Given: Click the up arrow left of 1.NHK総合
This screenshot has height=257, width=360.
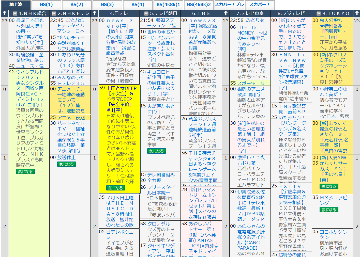Looking at the screenshot, I should click(4, 13).
